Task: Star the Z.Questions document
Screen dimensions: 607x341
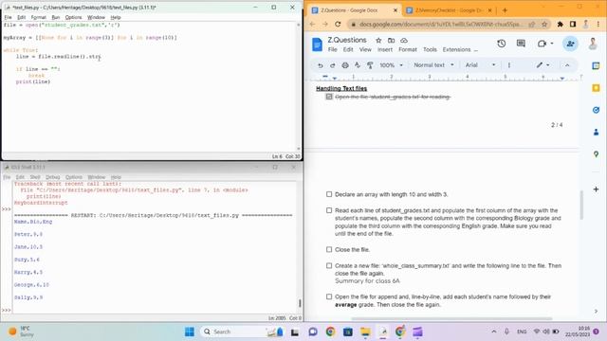Action: [x=378, y=40]
